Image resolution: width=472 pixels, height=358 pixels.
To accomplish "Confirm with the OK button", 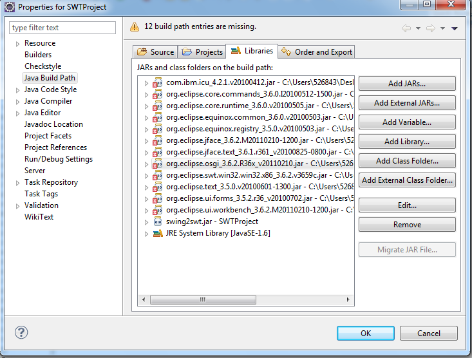I will 366,334.
